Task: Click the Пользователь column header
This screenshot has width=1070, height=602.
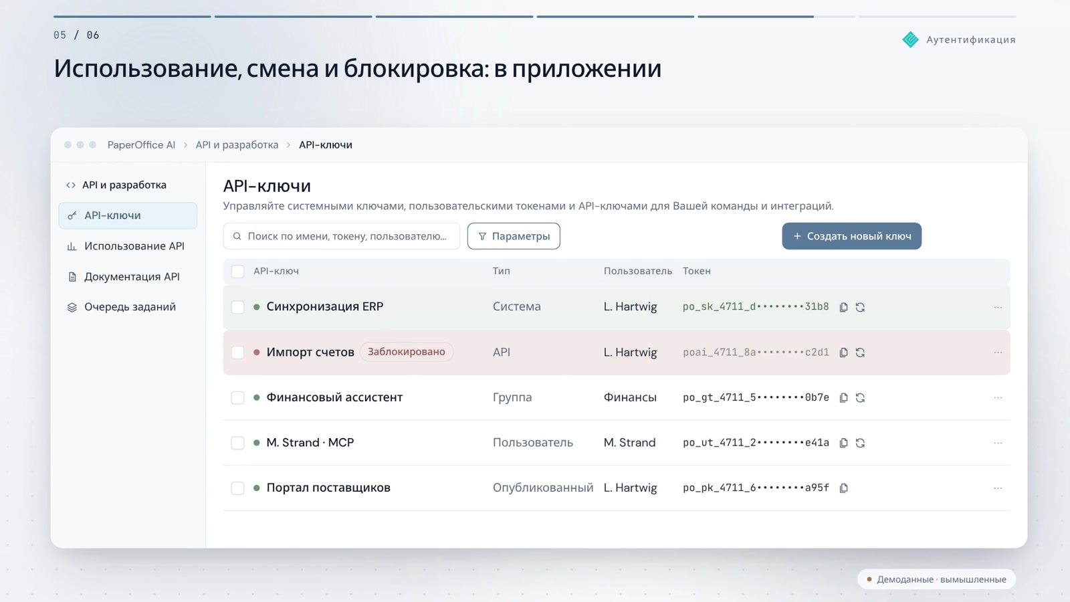Action: [x=637, y=272]
